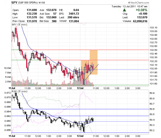Select the Open value 131.690
Image resolution: width=161 pixels, height=138 pixels.
point(32,10)
